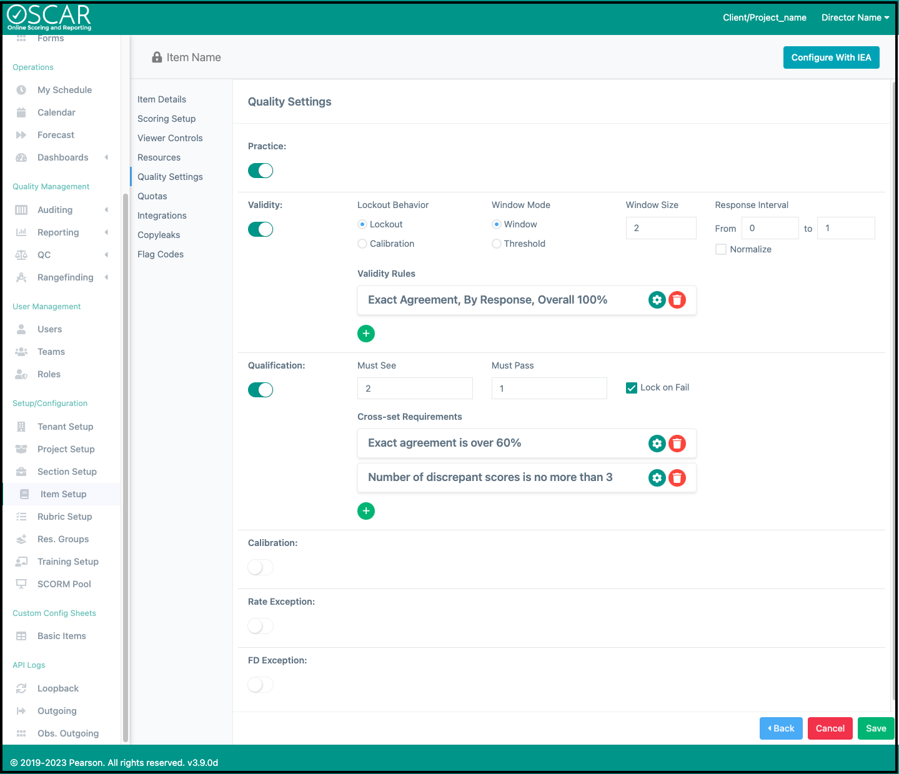Save the quality settings

pyautogui.click(x=875, y=728)
